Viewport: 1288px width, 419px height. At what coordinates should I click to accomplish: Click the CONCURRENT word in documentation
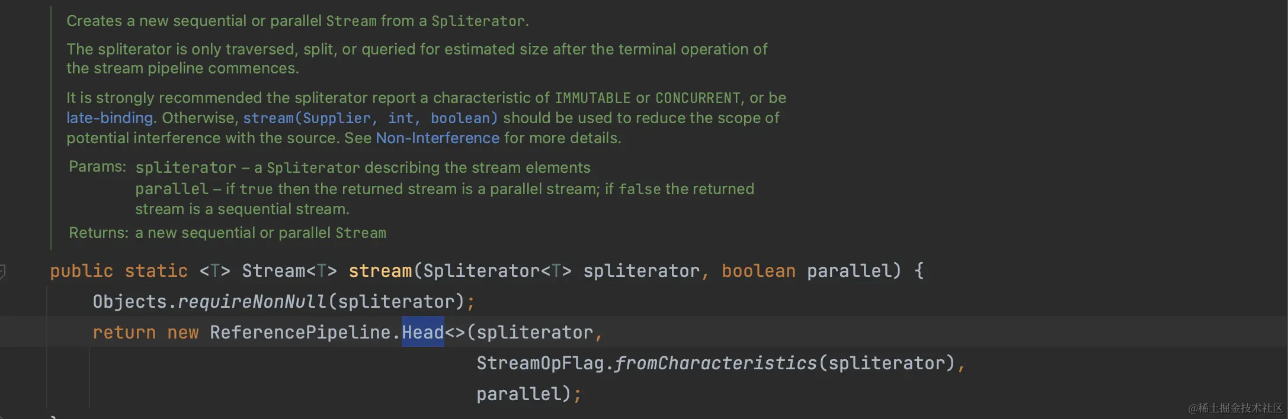pyautogui.click(x=698, y=98)
